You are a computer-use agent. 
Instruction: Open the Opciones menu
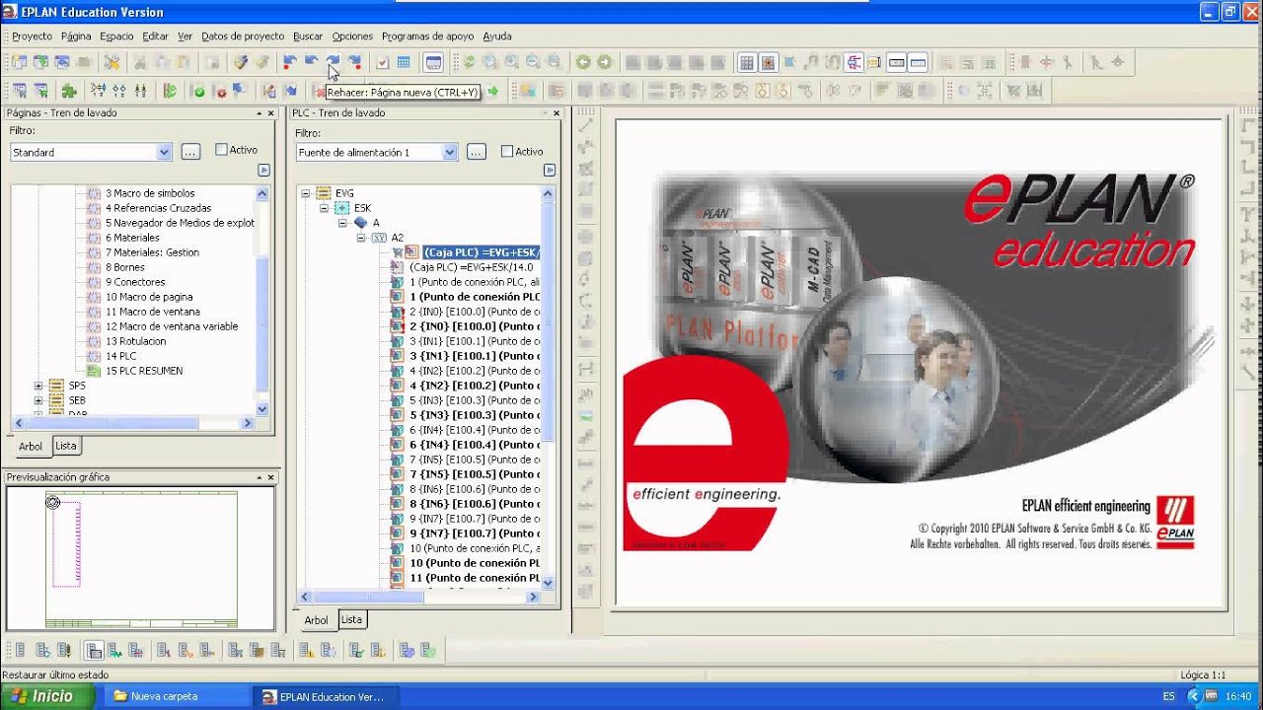click(x=352, y=36)
